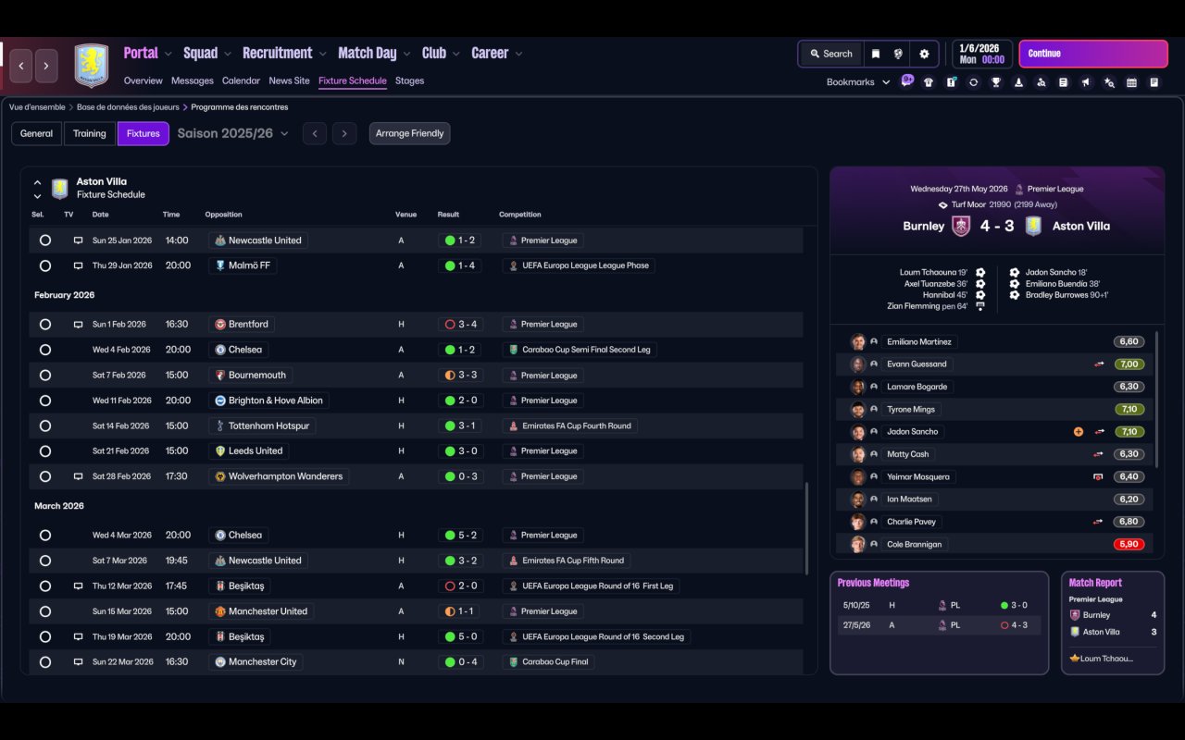Open the calendar bookmark icon

[x=1131, y=82]
